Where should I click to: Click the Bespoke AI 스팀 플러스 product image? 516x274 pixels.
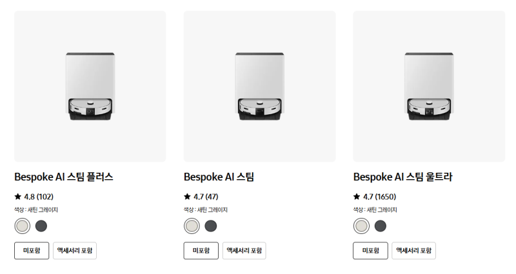click(90, 86)
